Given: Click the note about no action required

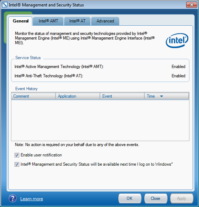Looking at the screenshot, I should pos(77,145).
